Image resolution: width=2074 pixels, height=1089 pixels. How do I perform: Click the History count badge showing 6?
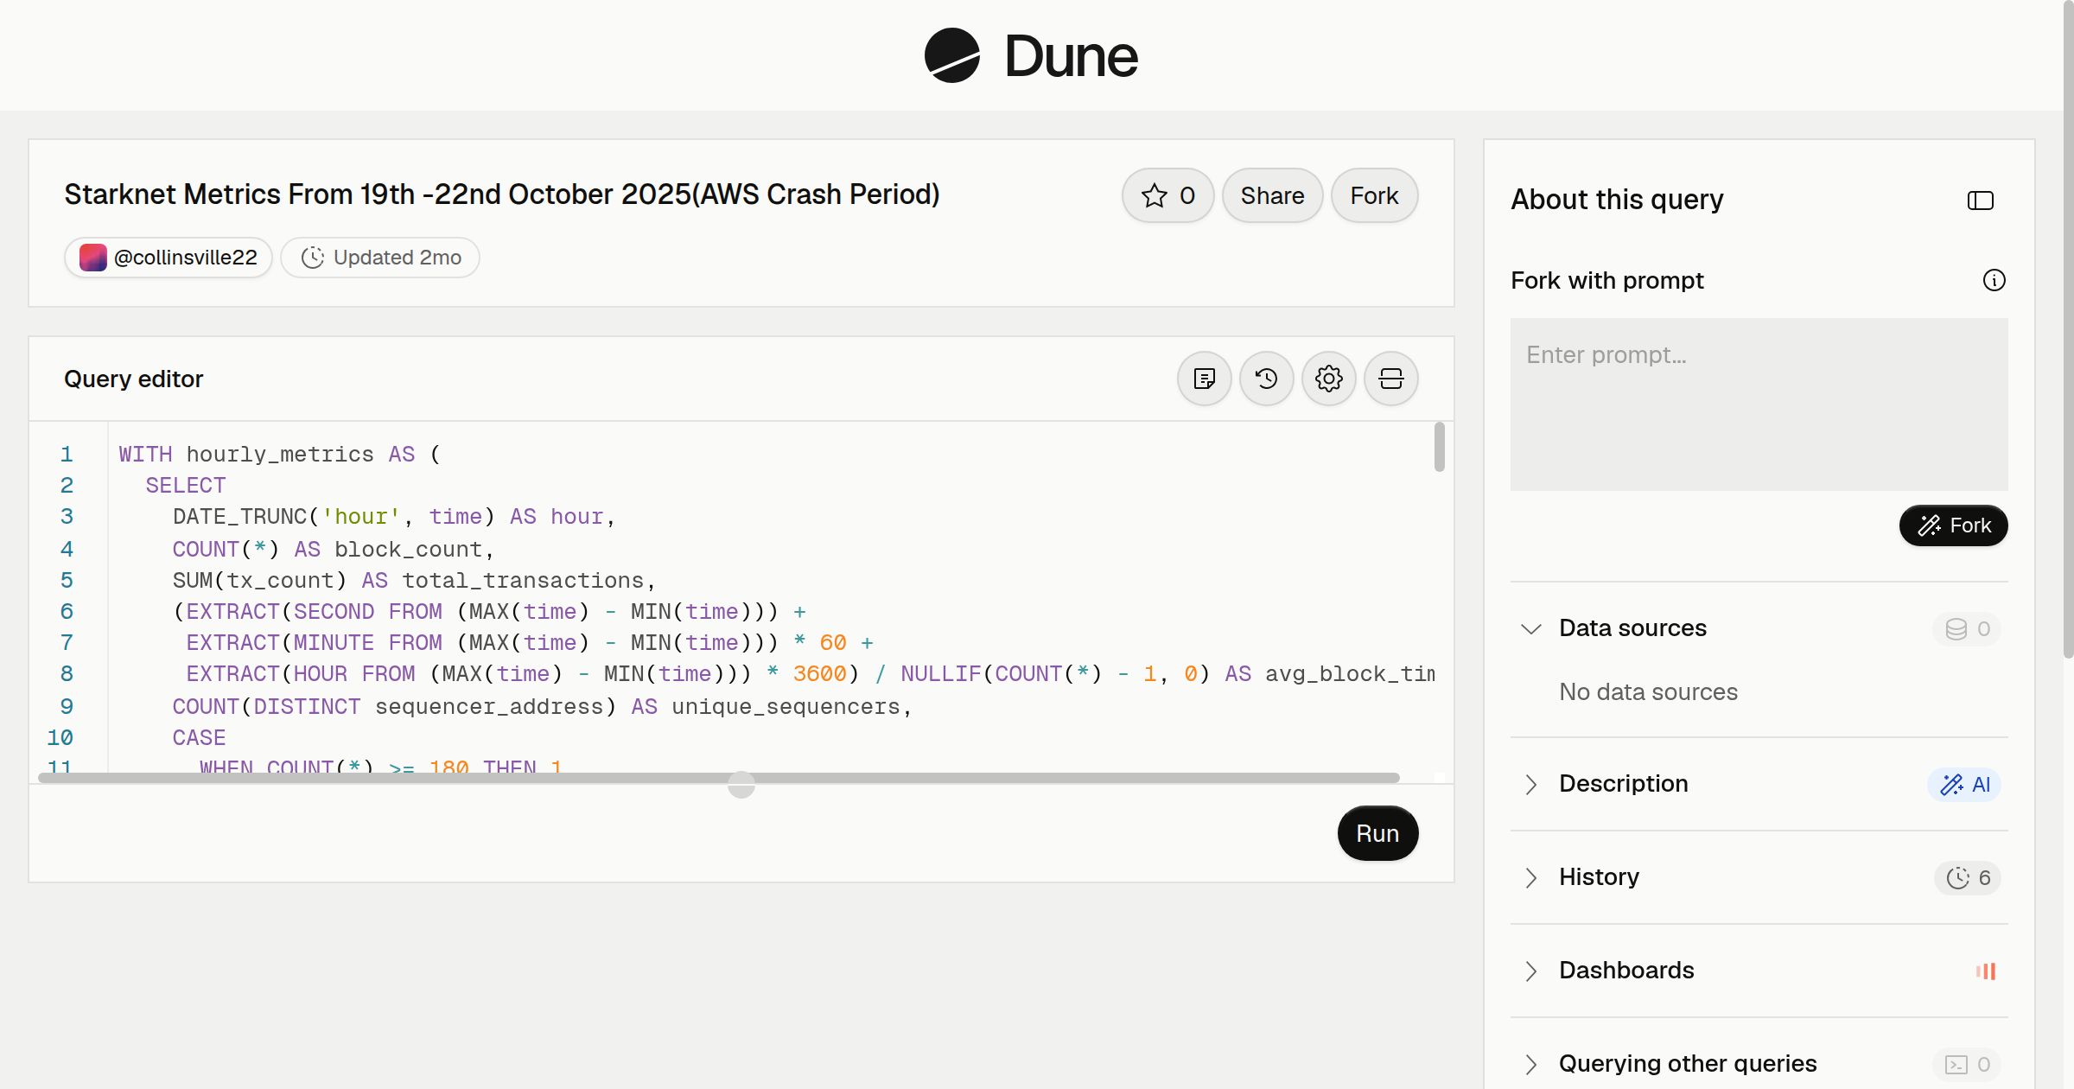(x=1968, y=877)
